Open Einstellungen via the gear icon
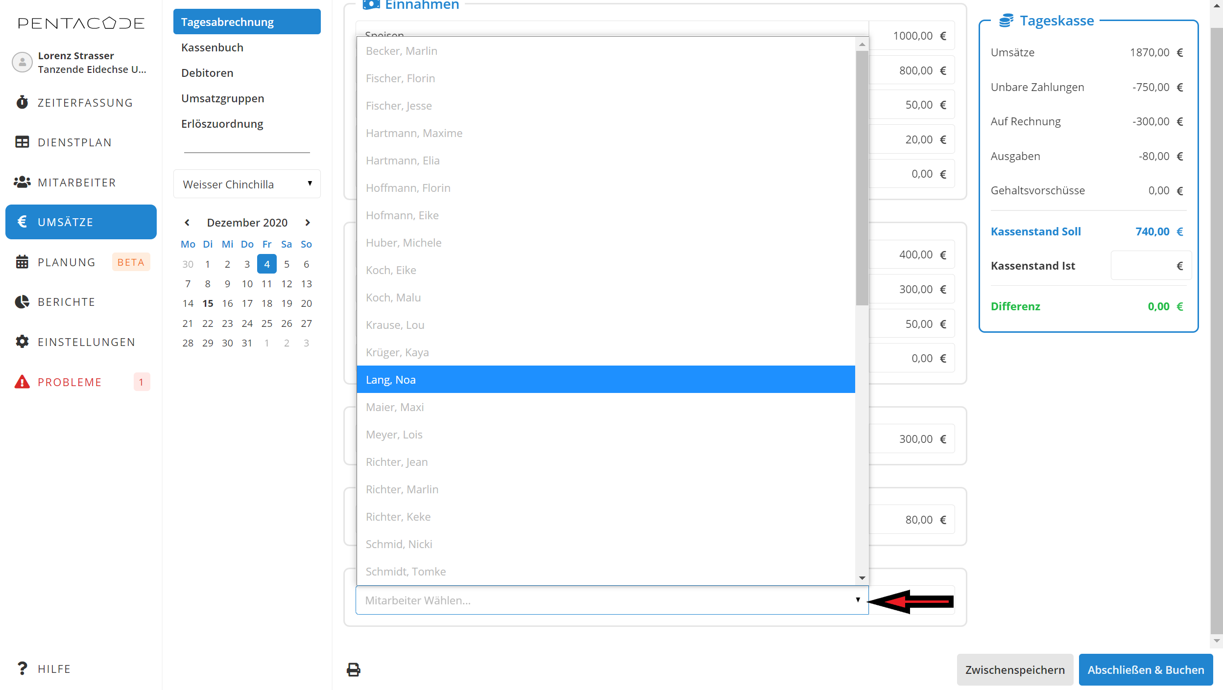The image size is (1223, 690). coord(22,342)
